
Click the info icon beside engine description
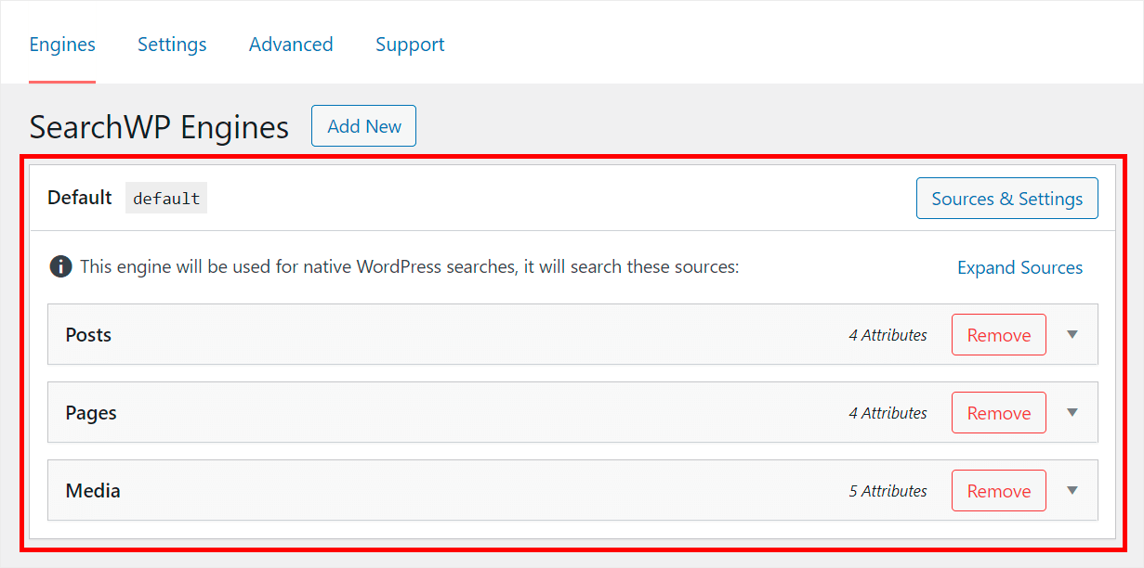pyautogui.click(x=60, y=267)
